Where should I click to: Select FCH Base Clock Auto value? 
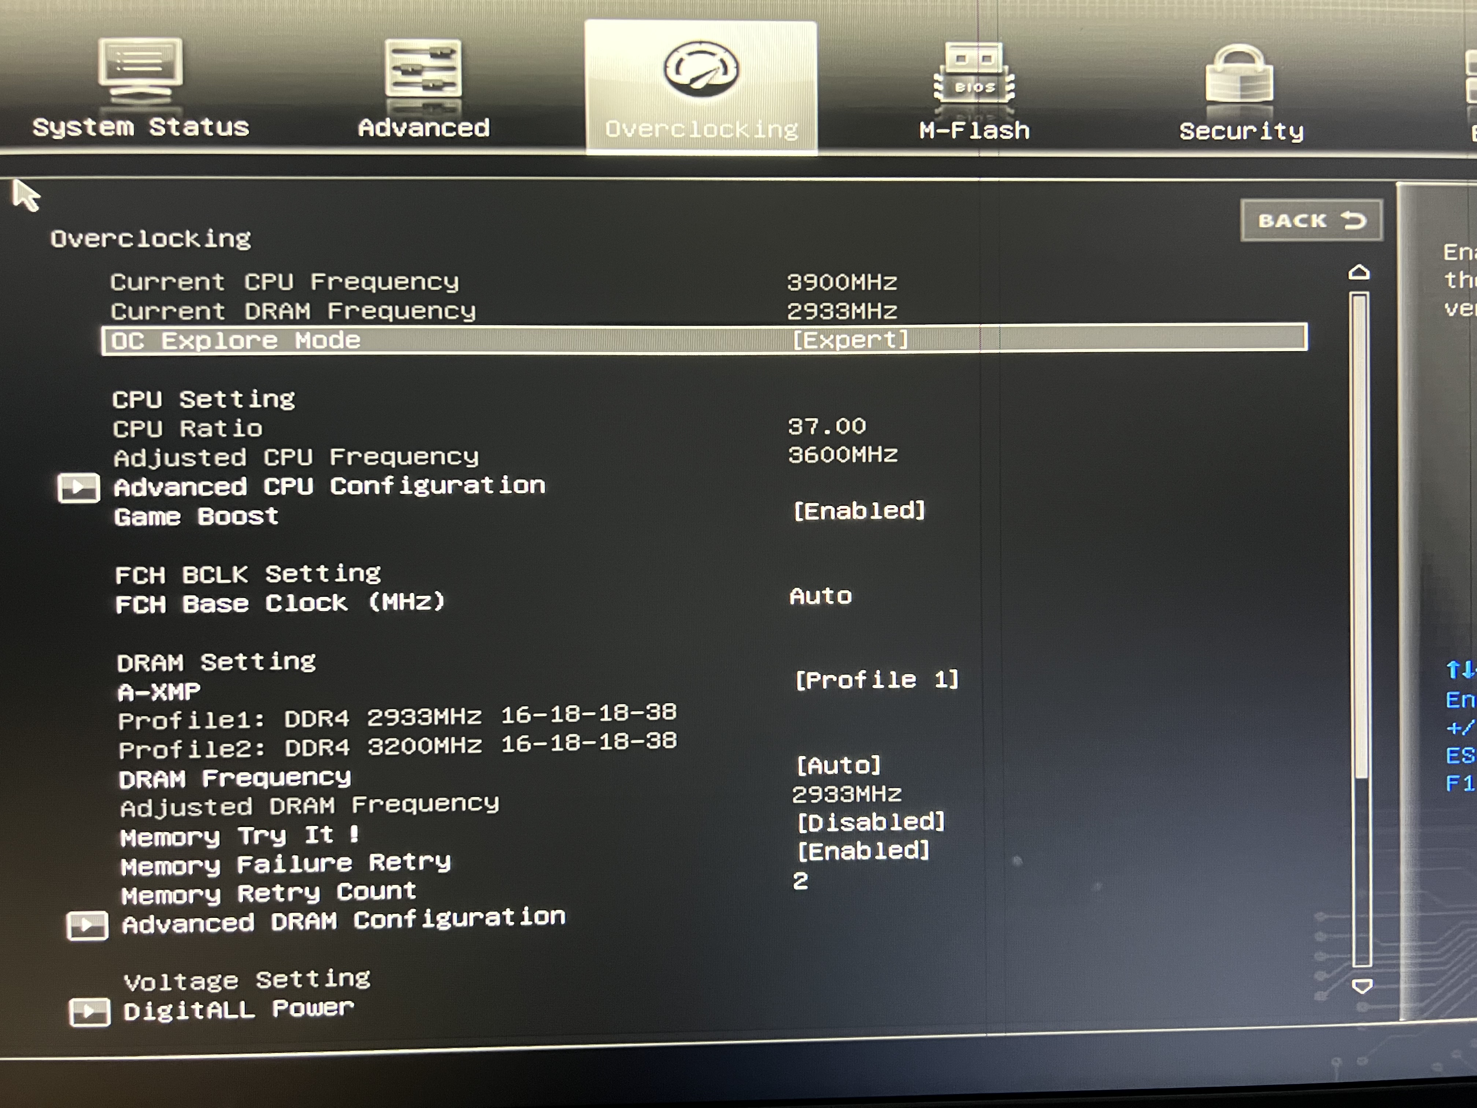coord(821,596)
